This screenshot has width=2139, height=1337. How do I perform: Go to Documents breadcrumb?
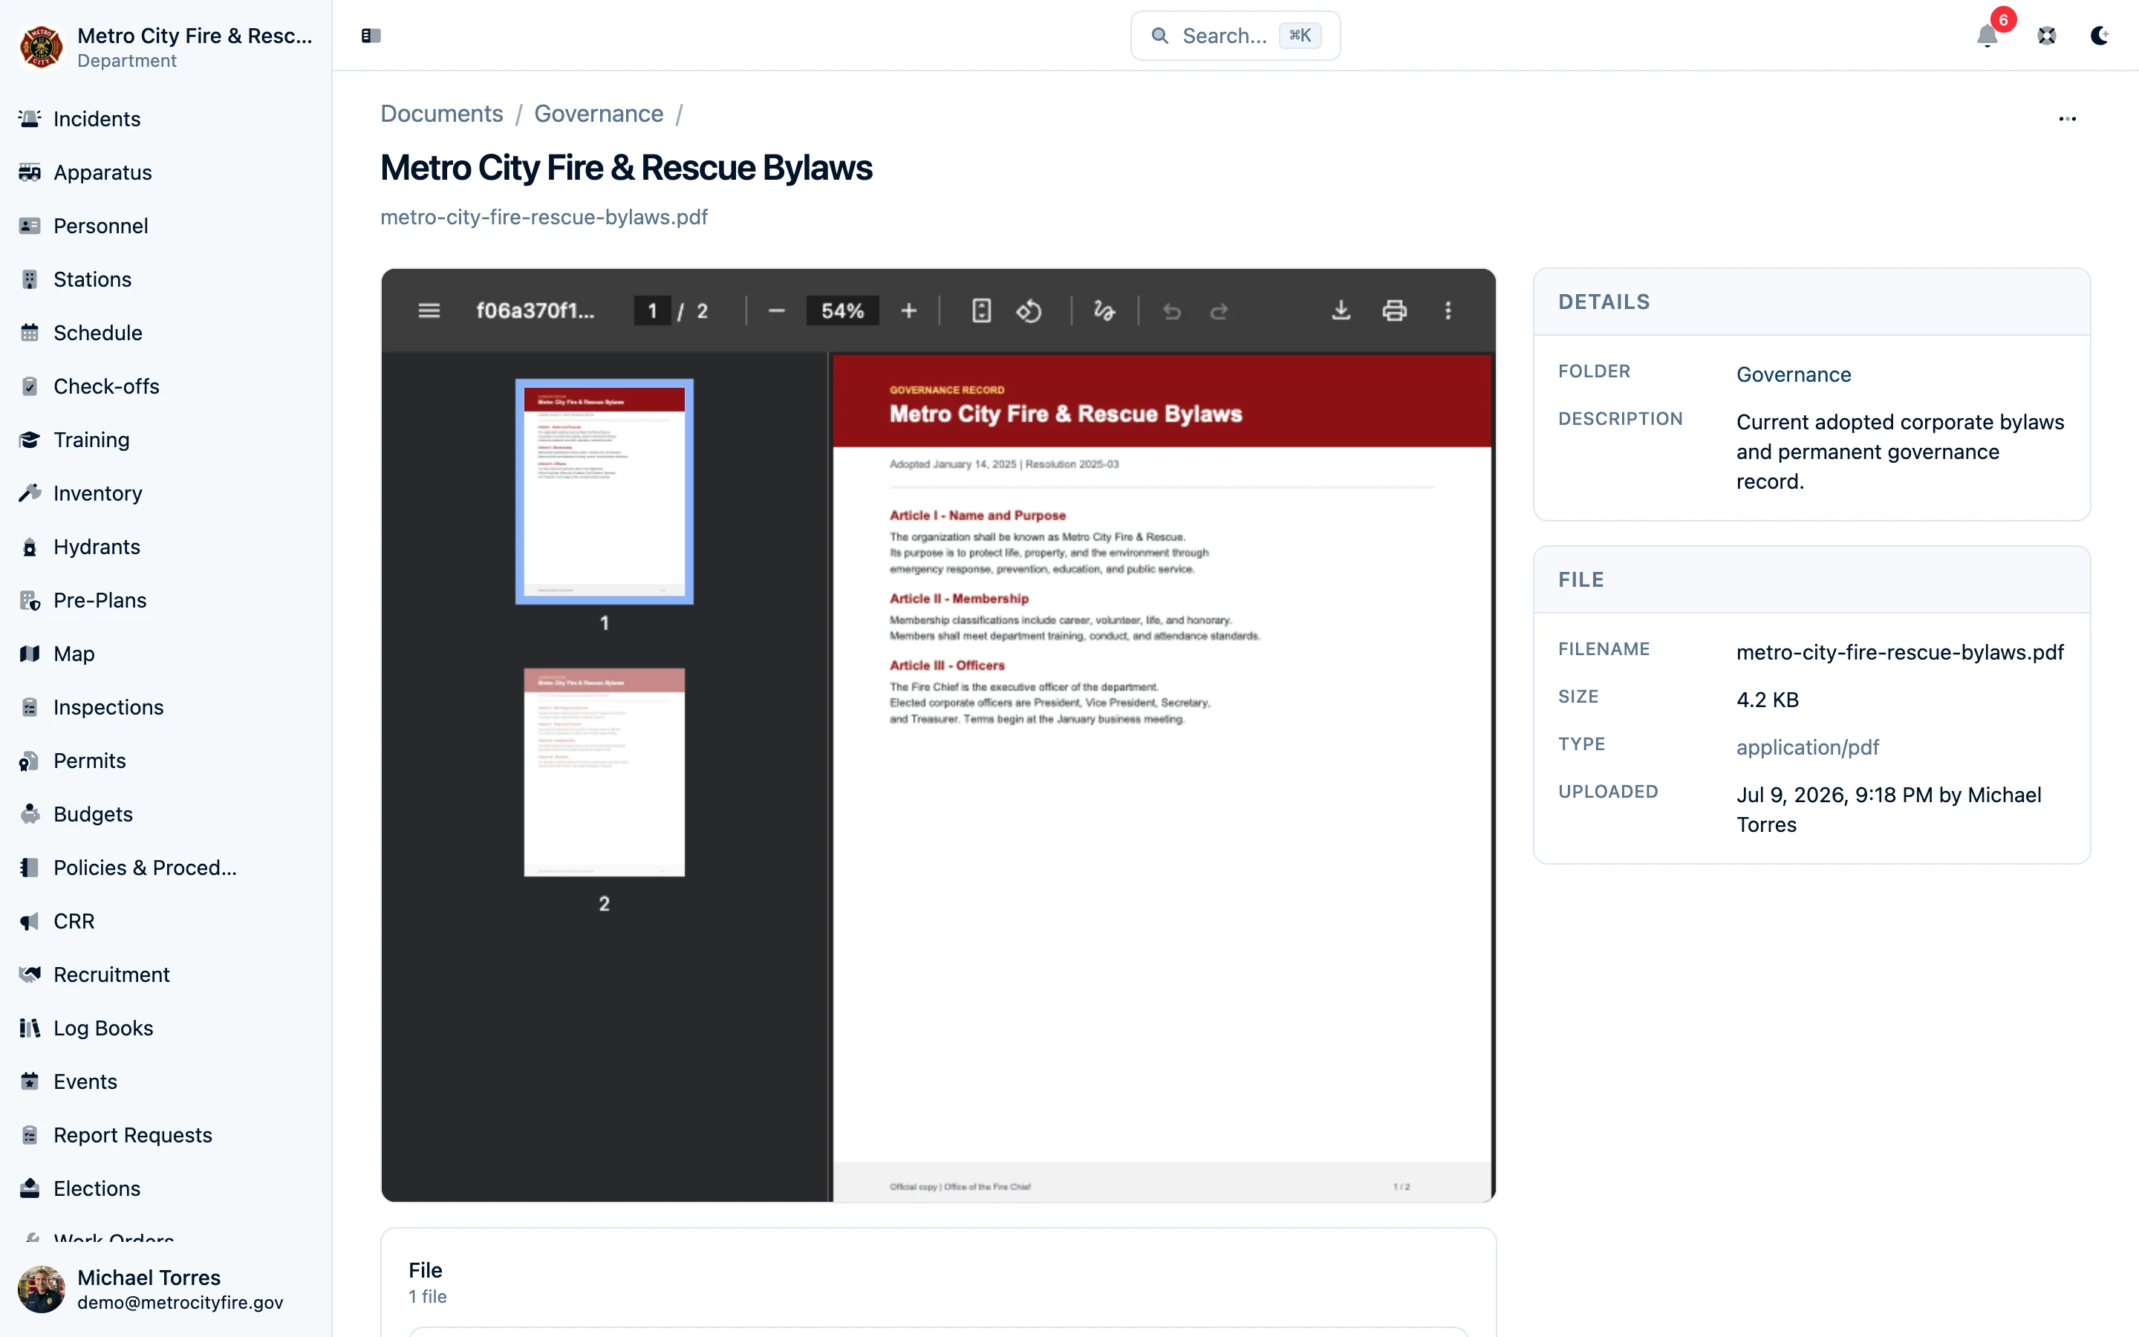click(441, 114)
